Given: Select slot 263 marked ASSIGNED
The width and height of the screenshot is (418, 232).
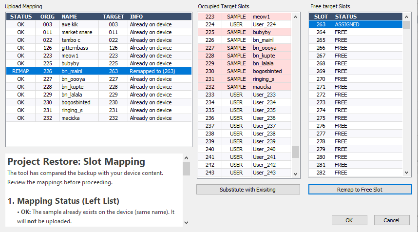Looking at the screenshot, I should point(356,24).
